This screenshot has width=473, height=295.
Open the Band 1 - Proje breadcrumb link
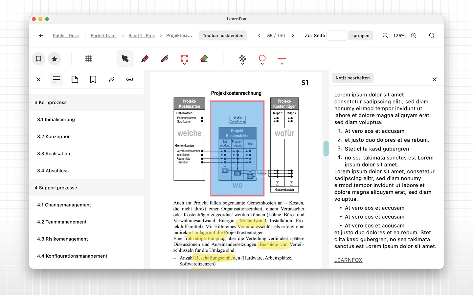coord(142,35)
